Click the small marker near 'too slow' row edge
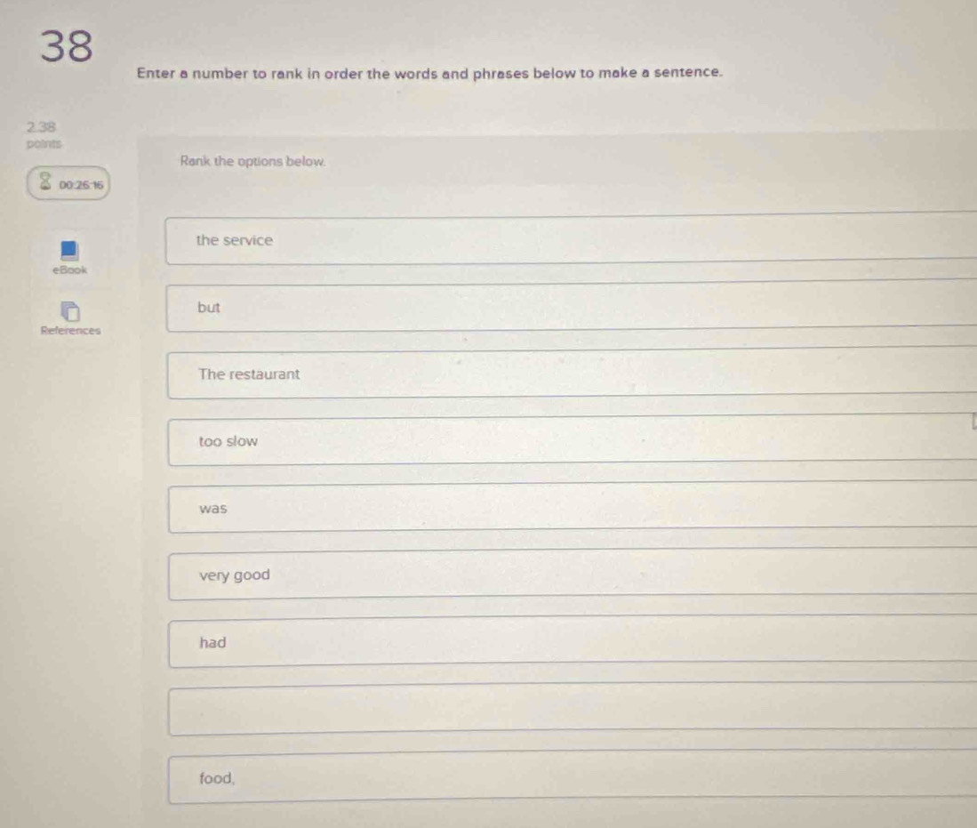The width and height of the screenshot is (977, 828). [974, 420]
